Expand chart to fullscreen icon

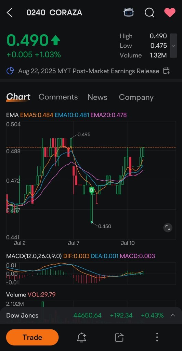[x=168, y=228]
